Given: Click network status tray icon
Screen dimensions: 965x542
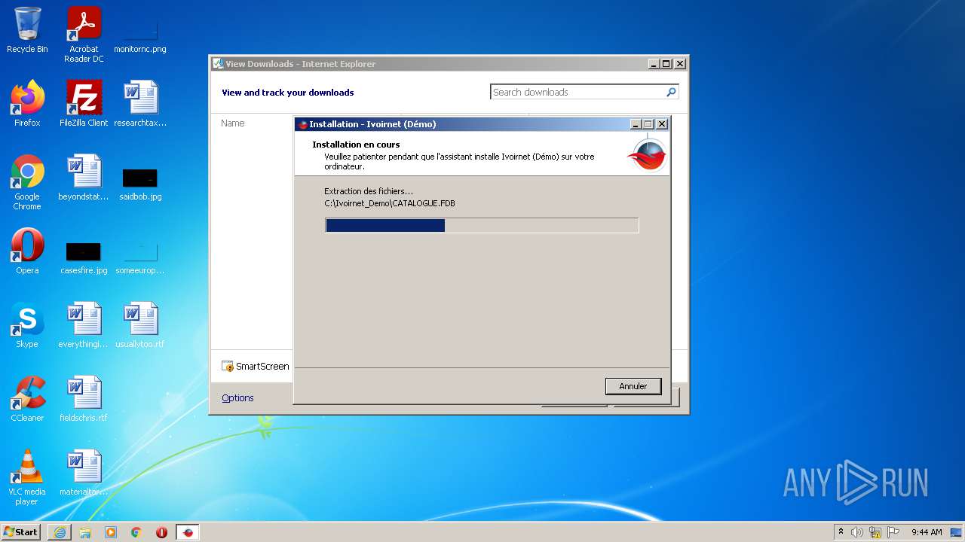Looking at the screenshot, I should (875, 532).
